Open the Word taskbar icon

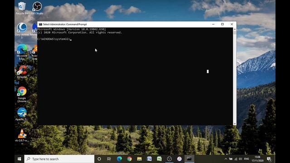149,159
